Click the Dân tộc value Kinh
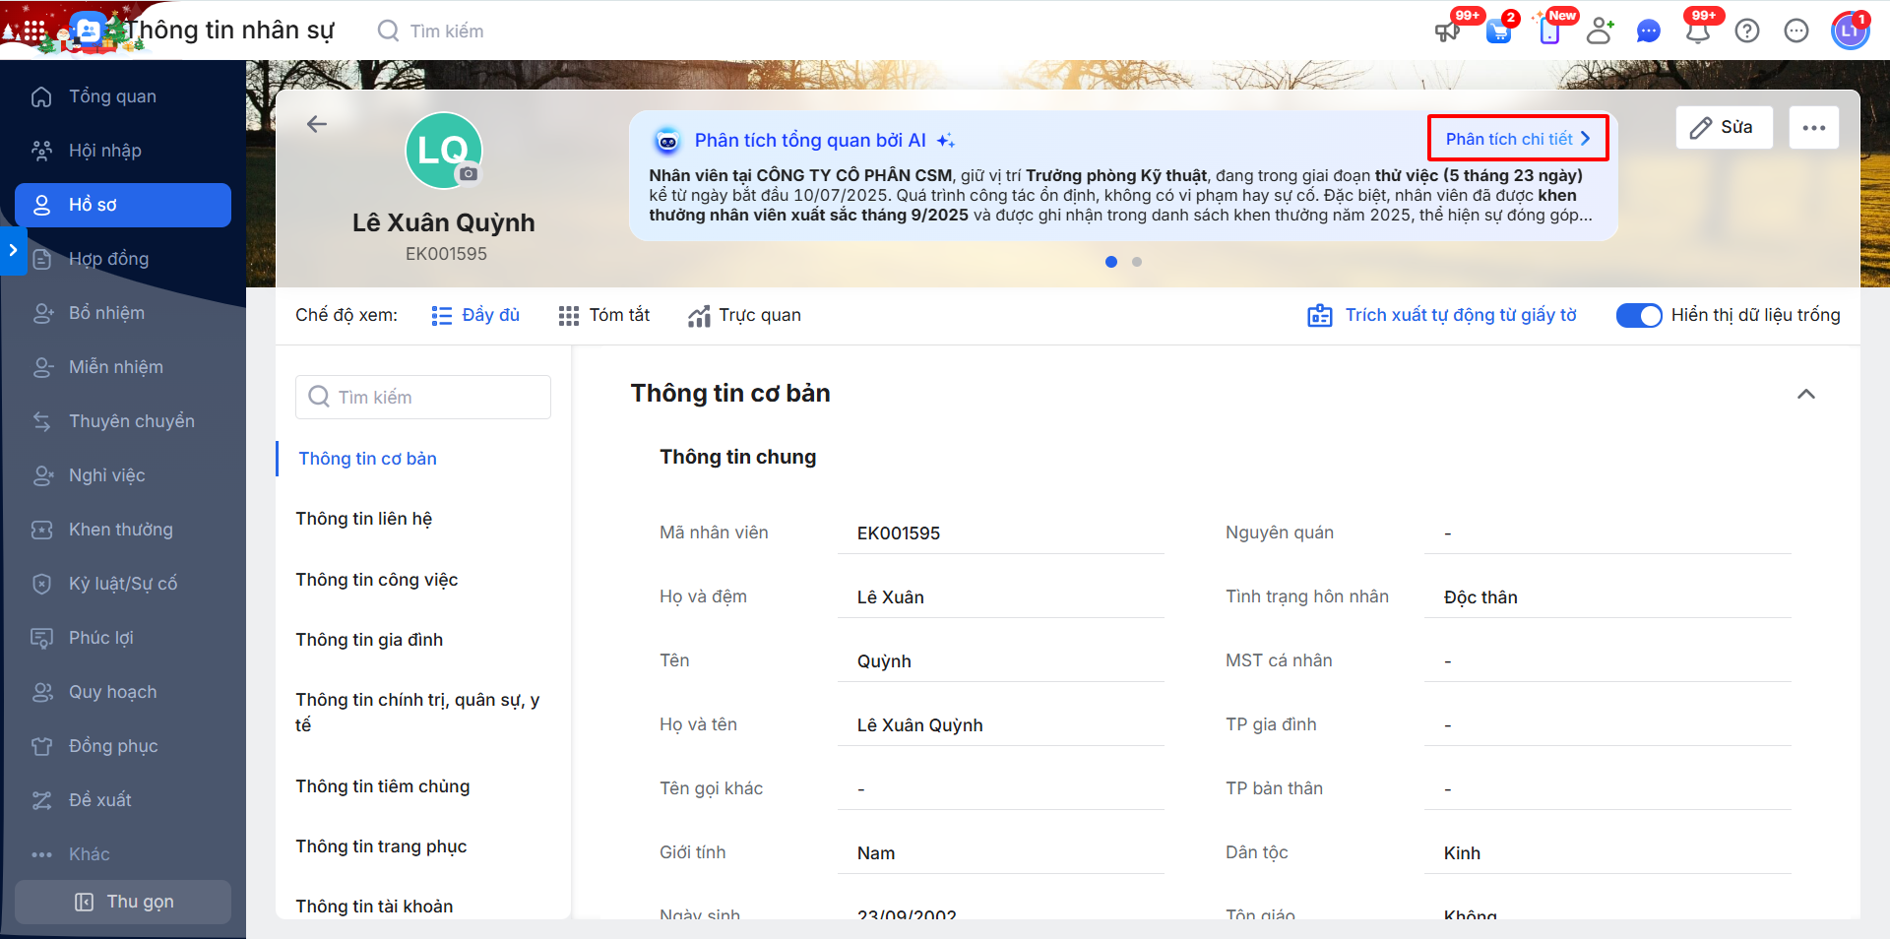The height and width of the screenshot is (939, 1890). (1462, 853)
